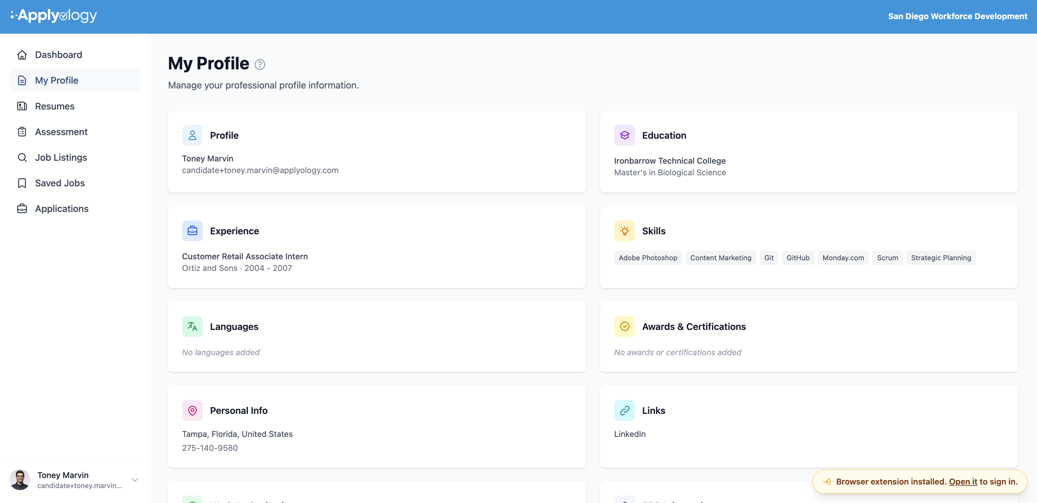Viewport: 1037px width, 503px height.
Task: Click the phone number 275-140-9580
Action: tap(210, 448)
